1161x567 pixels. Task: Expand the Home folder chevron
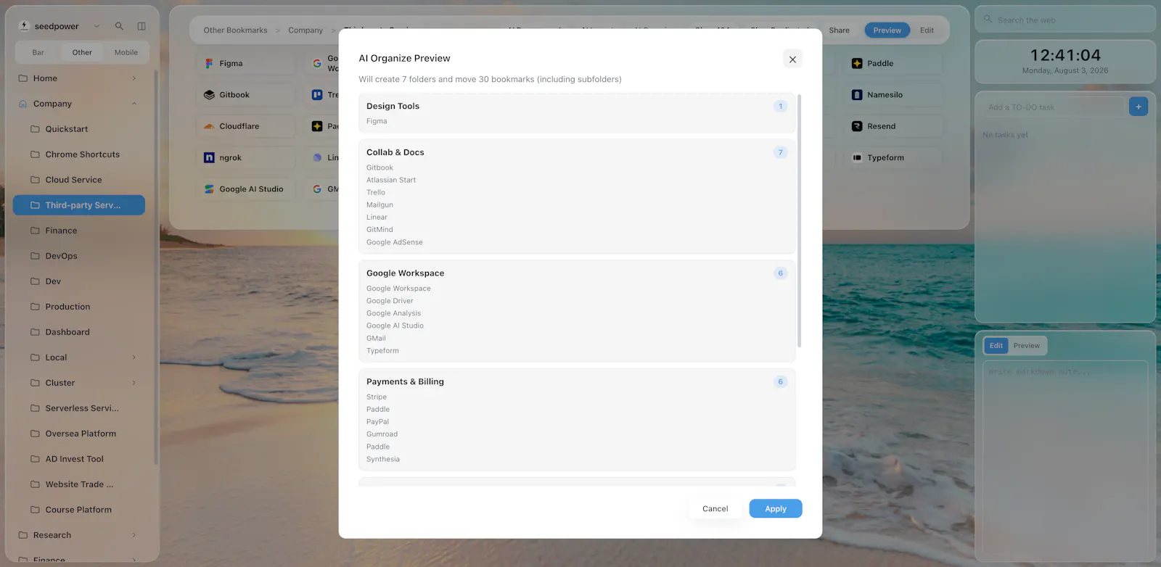pos(134,78)
